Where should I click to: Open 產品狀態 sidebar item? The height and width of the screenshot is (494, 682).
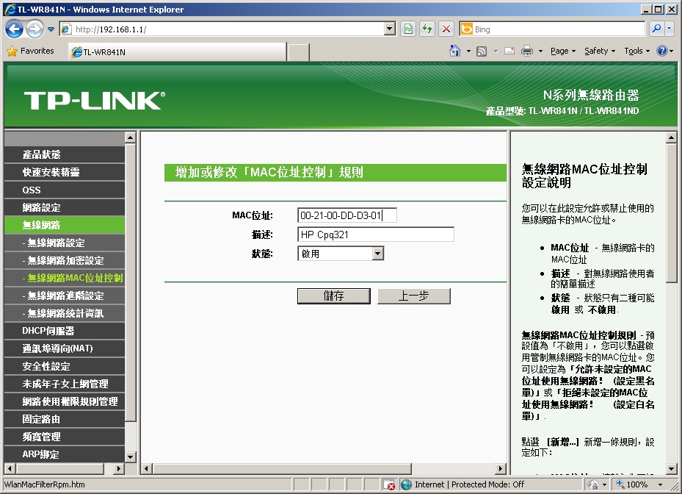point(65,154)
